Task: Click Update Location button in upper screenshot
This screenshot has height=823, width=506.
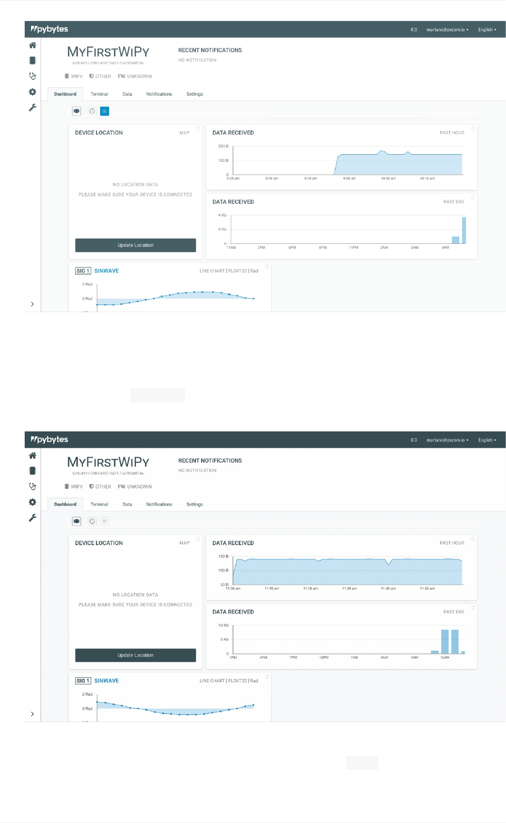Action: [136, 245]
